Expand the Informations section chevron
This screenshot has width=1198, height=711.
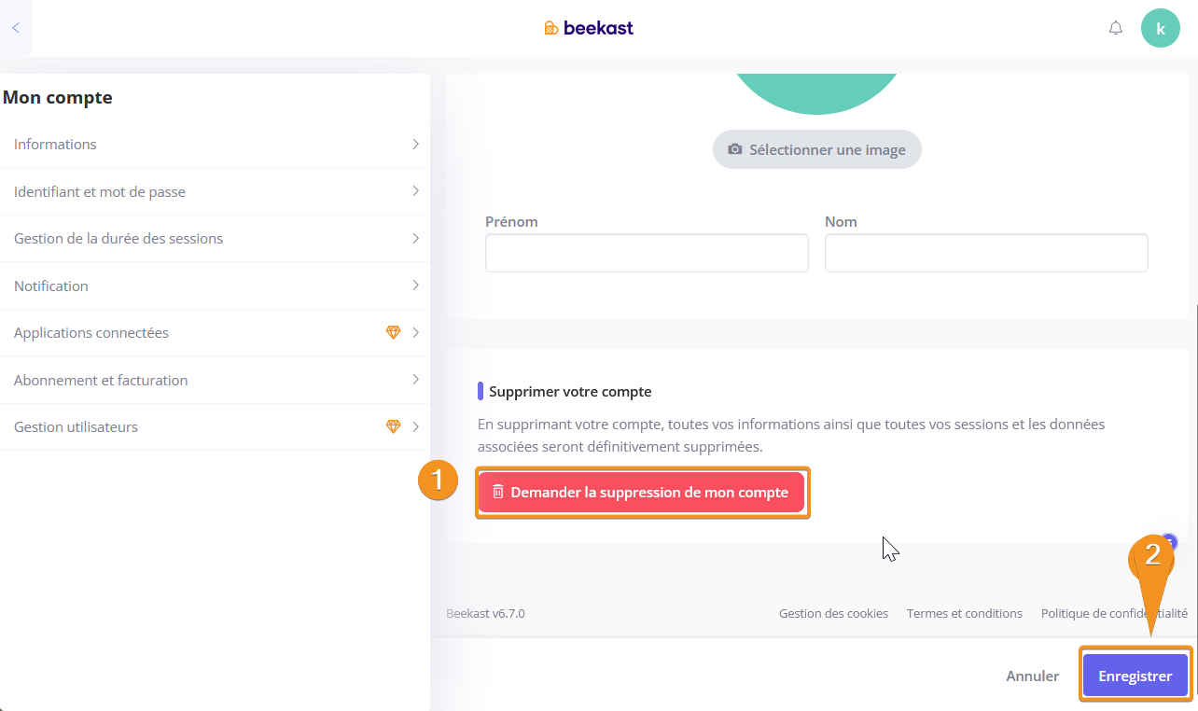[415, 145]
